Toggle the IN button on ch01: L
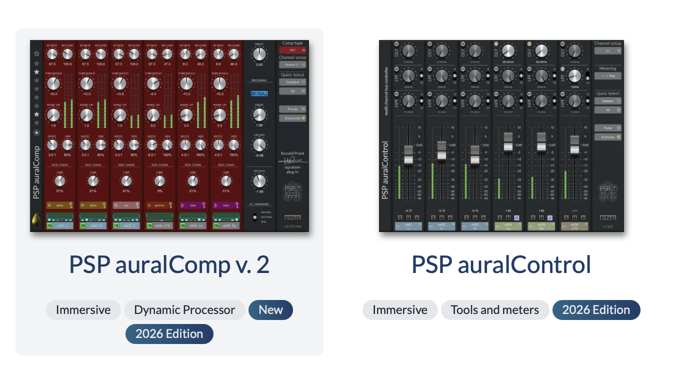The width and height of the screenshot is (686, 381). 50,226
